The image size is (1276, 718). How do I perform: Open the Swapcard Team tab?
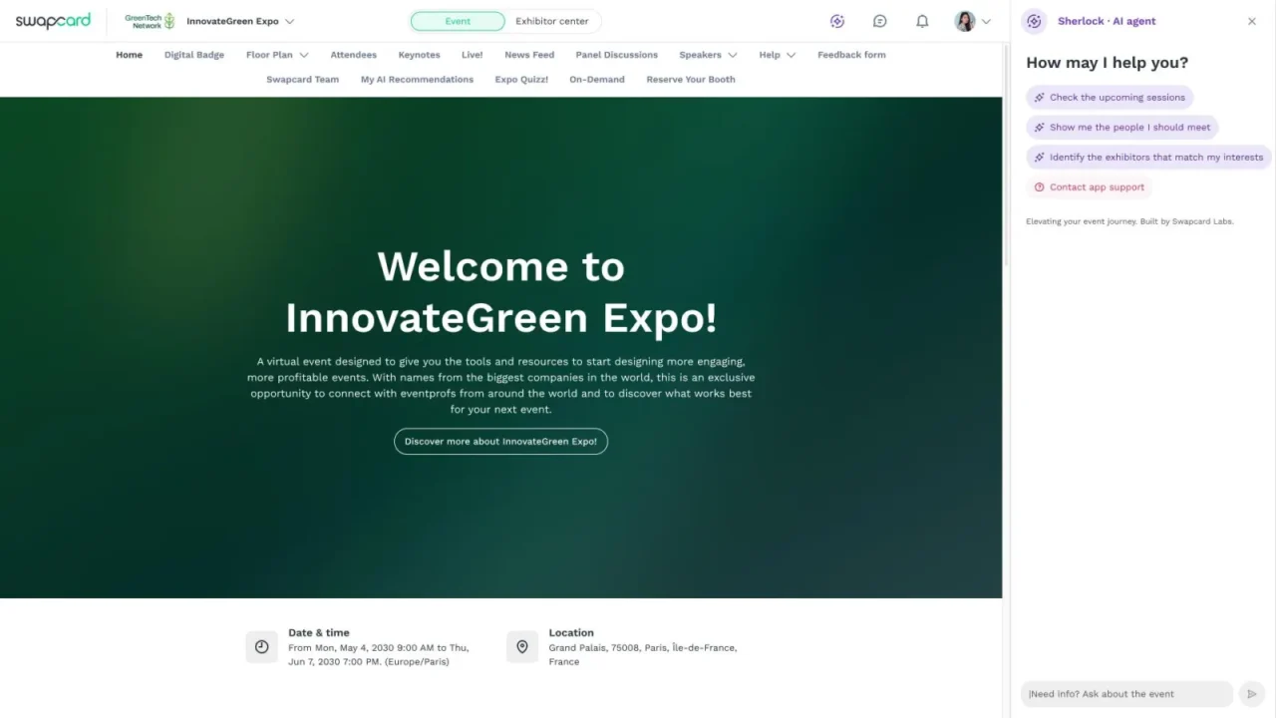pyautogui.click(x=302, y=80)
